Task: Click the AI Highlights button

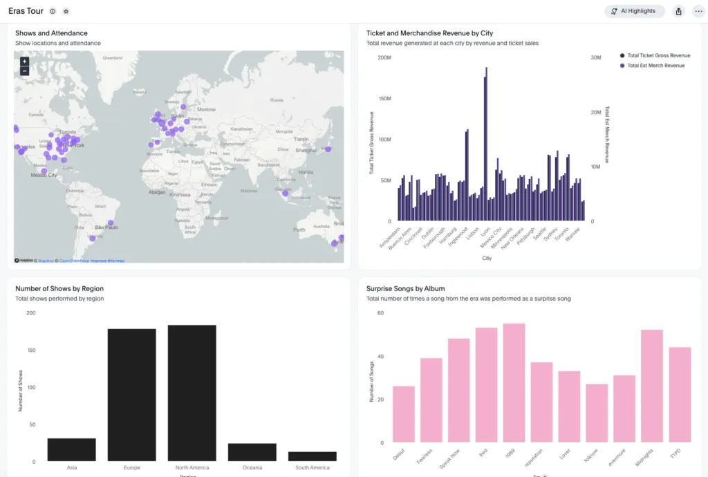Action: (x=634, y=12)
